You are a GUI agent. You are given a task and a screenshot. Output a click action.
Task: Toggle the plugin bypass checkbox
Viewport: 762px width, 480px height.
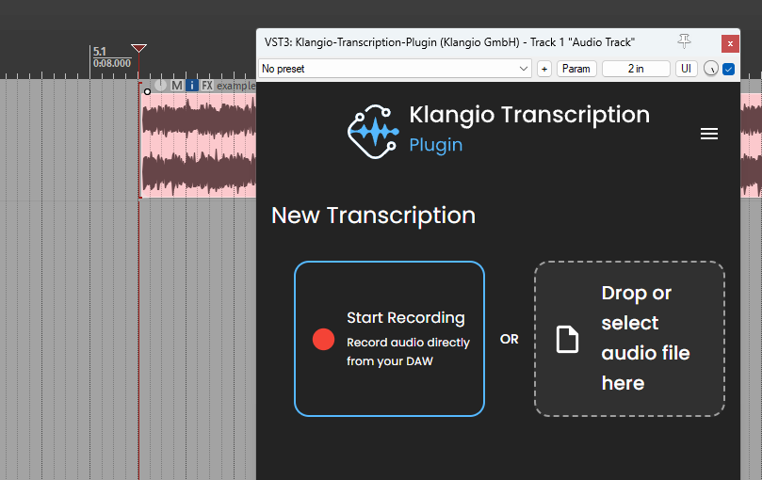(728, 69)
